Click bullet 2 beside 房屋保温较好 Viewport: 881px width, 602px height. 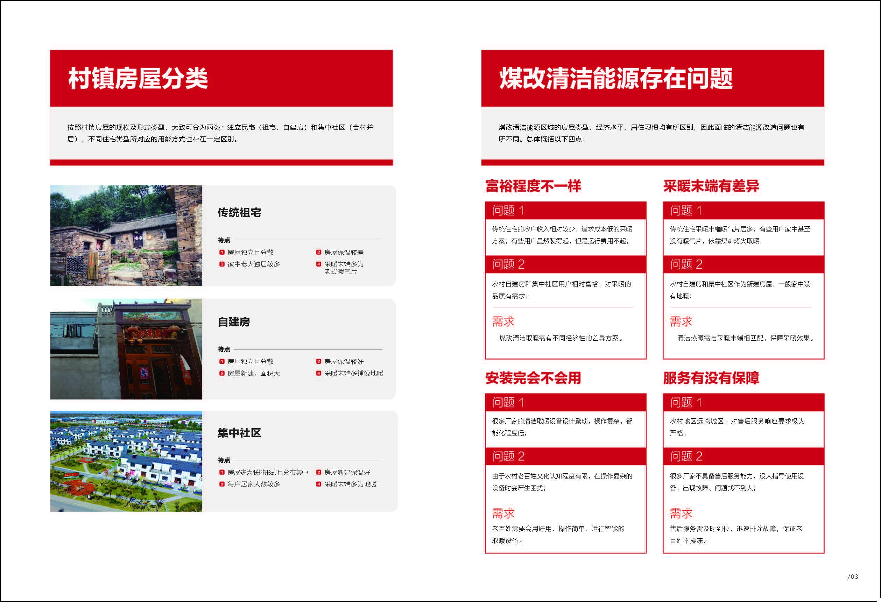(318, 362)
